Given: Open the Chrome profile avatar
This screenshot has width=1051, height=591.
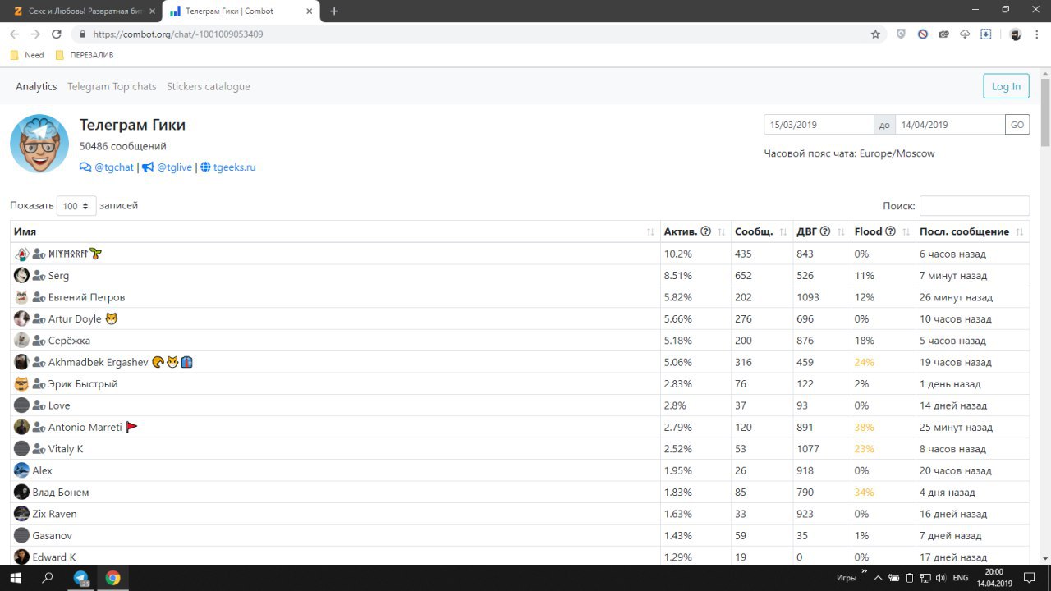Looking at the screenshot, I should [1016, 34].
